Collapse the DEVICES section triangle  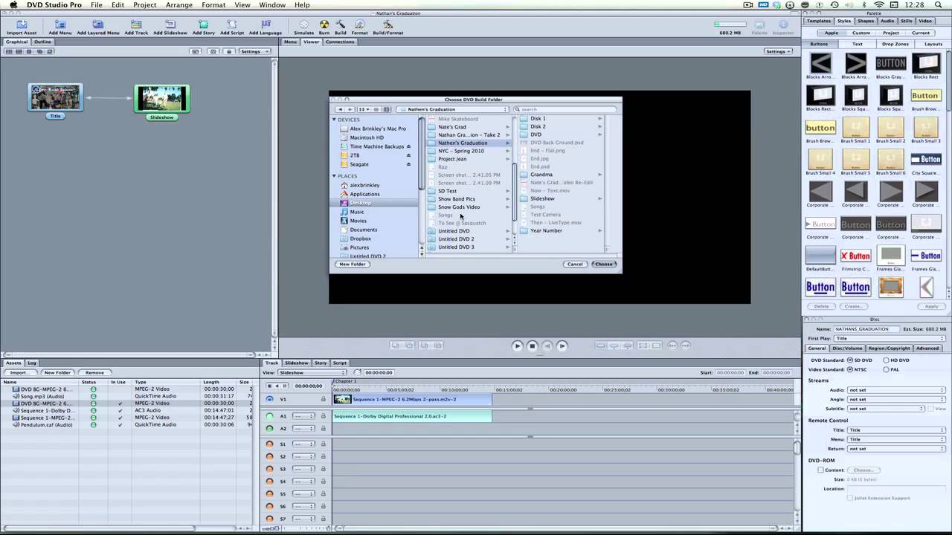(x=335, y=120)
